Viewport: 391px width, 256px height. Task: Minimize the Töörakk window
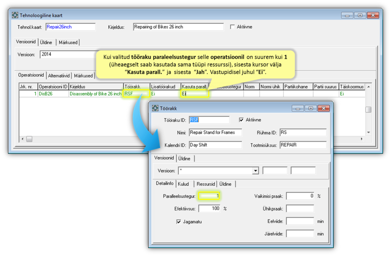(298, 108)
